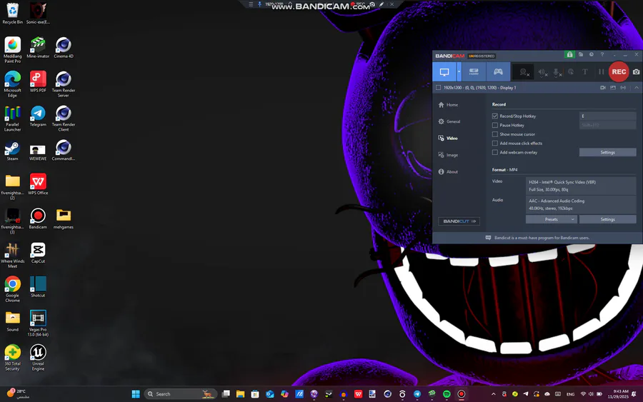This screenshot has width=643, height=402.
Task: Click AAC Advanced Audio Coding text
Action: coord(557,201)
